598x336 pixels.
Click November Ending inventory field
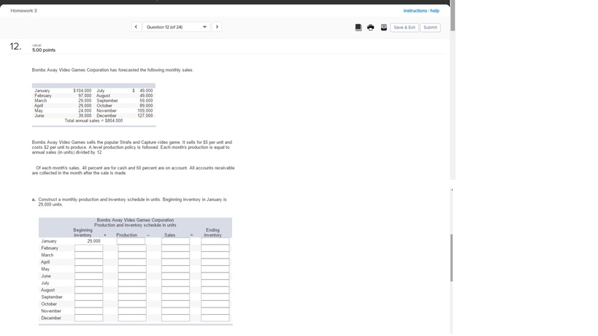point(215,311)
